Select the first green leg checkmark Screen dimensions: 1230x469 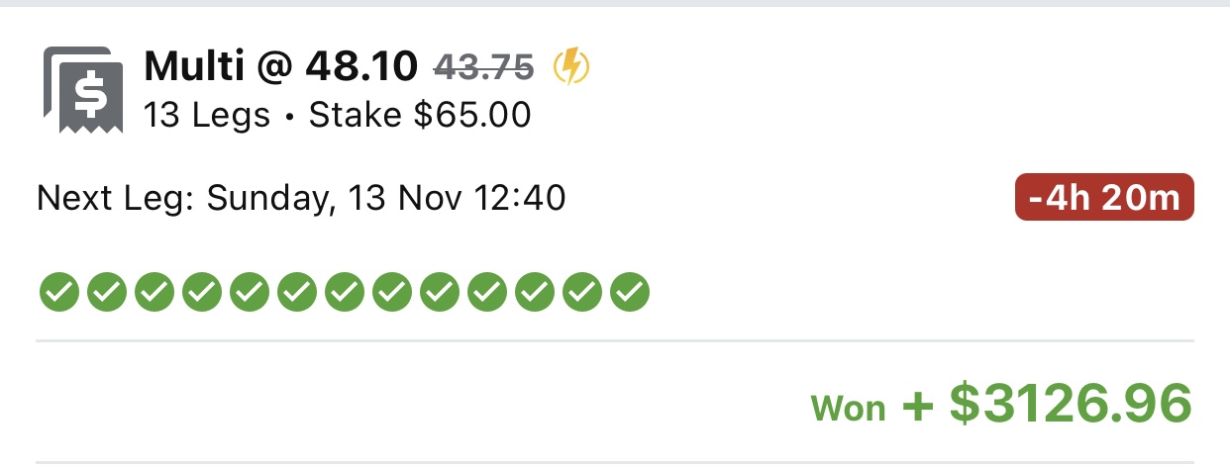[x=58, y=291]
